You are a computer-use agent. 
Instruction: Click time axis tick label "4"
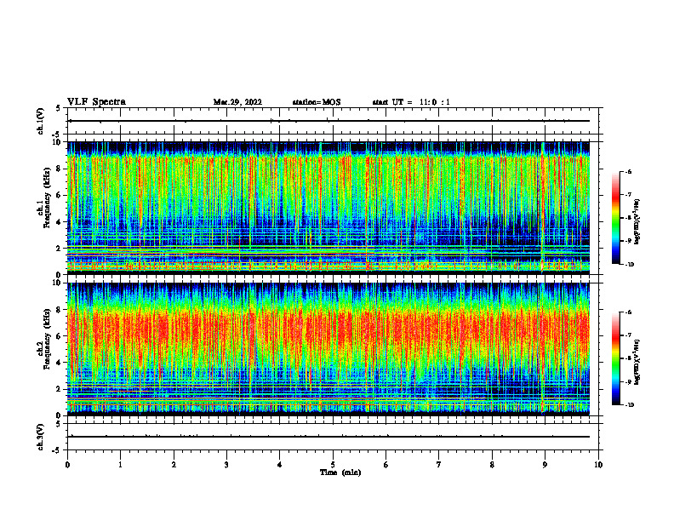280,465
